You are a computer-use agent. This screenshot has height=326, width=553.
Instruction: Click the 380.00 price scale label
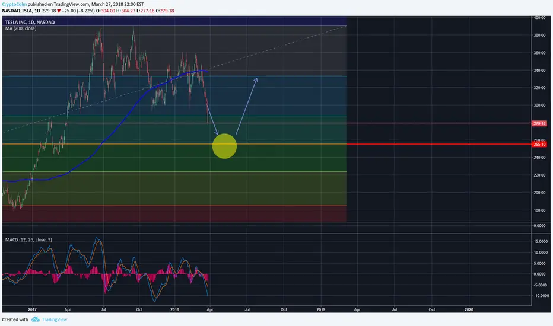click(539, 35)
